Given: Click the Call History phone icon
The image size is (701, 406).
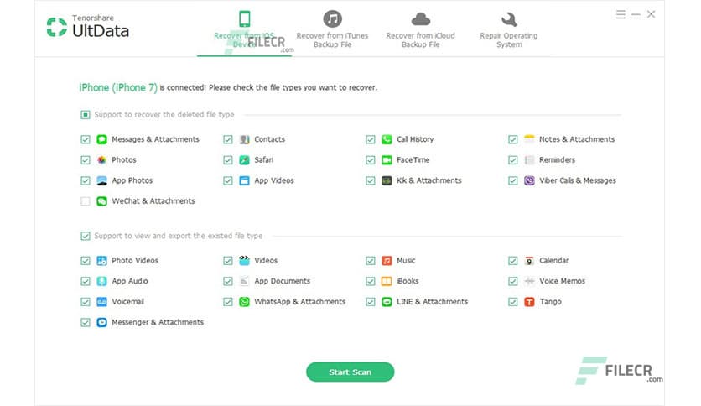Looking at the screenshot, I should (x=387, y=139).
